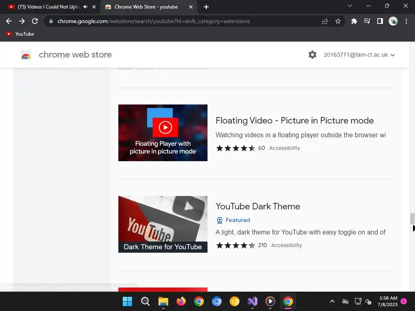Open the YouTube Dark Theme extension

tap(258, 206)
